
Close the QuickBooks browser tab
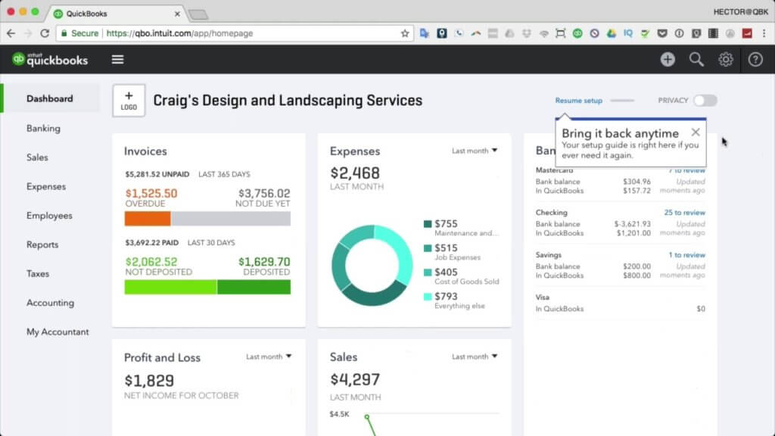pos(177,14)
